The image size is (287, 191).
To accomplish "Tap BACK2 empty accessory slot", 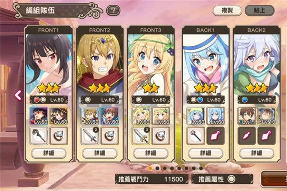I will click(267, 136).
